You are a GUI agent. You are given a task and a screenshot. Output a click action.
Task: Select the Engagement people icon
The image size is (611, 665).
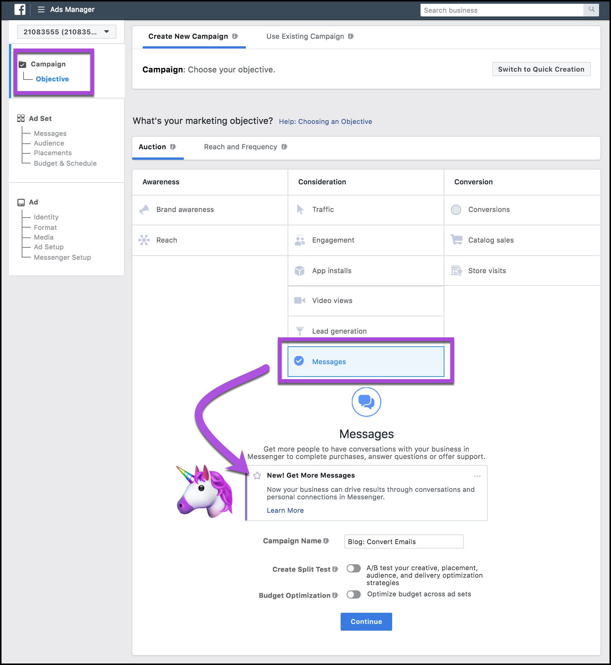click(x=300, y=240)
